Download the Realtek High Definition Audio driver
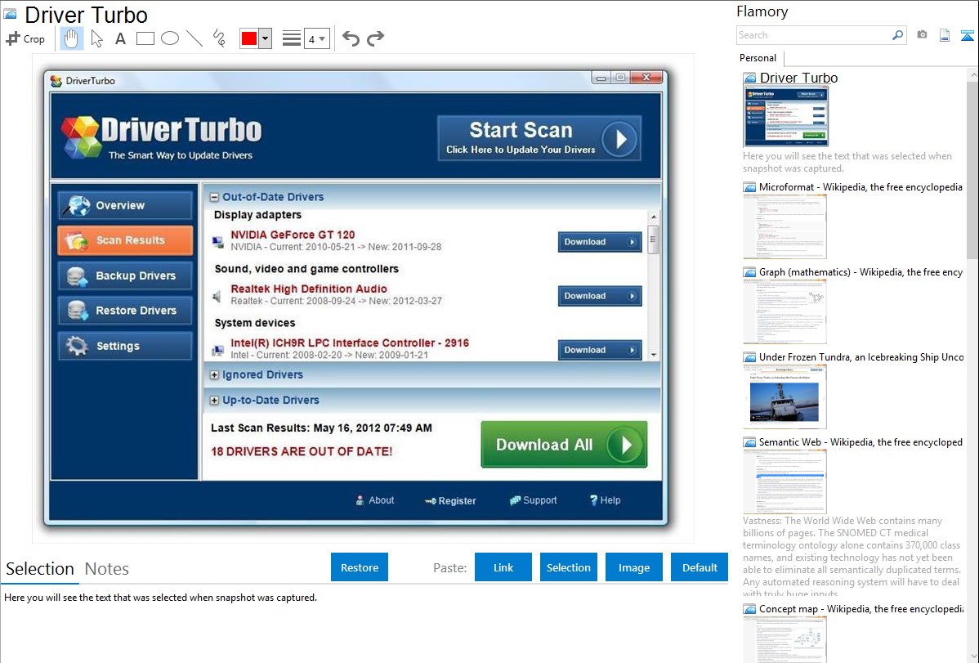 point(599,296)
